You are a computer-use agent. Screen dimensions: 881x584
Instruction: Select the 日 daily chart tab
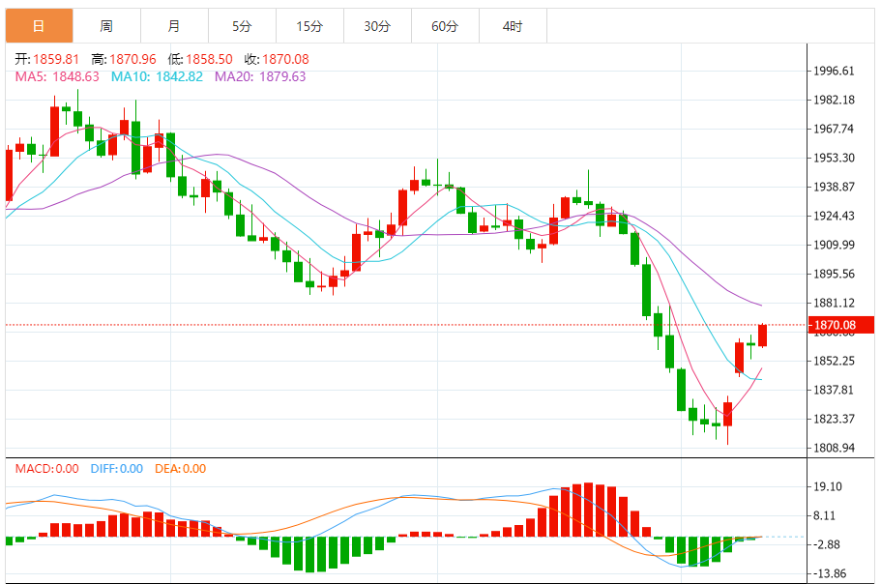click(x=40, y=26)
